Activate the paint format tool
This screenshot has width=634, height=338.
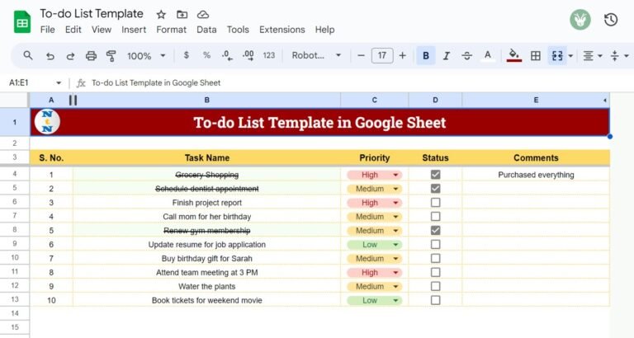[x=111, y=56]
